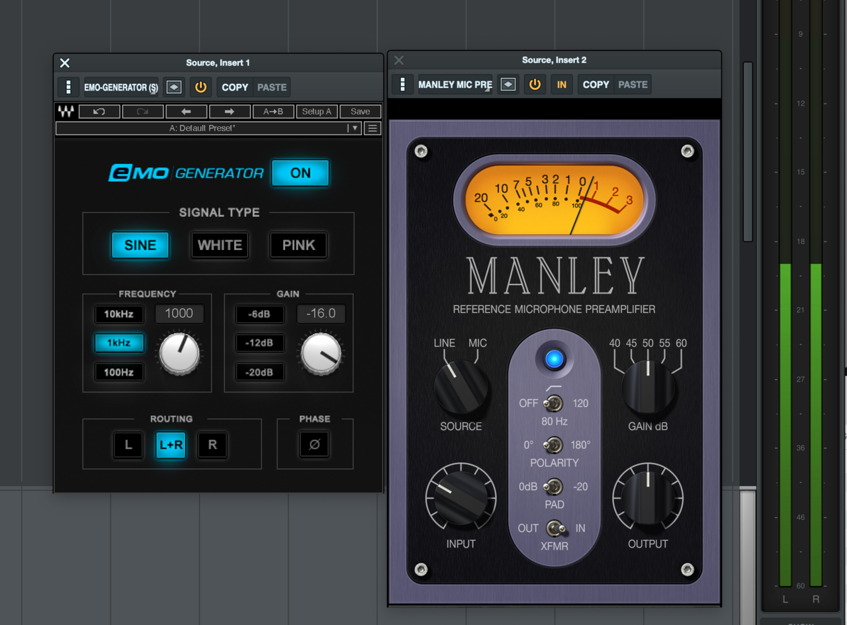847x625 pixels.
Task: Click the white gain knob
Action: 321,353
